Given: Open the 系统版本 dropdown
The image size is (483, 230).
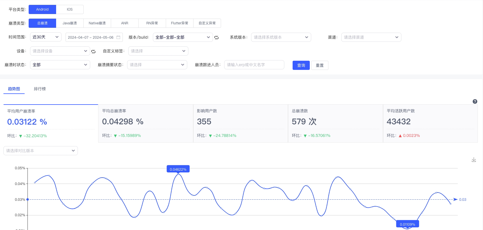Looking at the screenshot, I should [x=281, y=37].
